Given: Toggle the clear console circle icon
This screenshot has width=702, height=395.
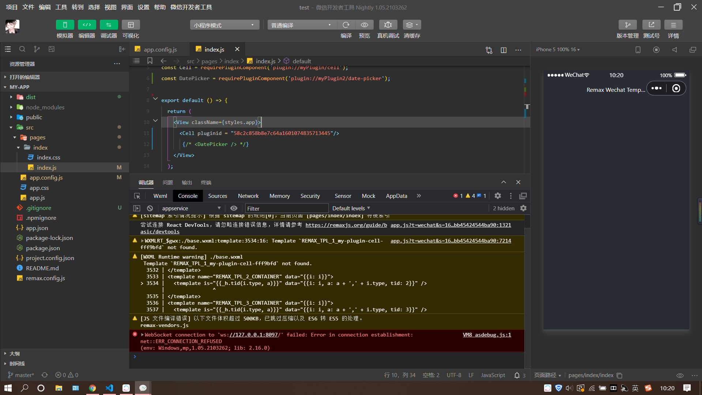Looking at the screenshot, I should (150, 208).
